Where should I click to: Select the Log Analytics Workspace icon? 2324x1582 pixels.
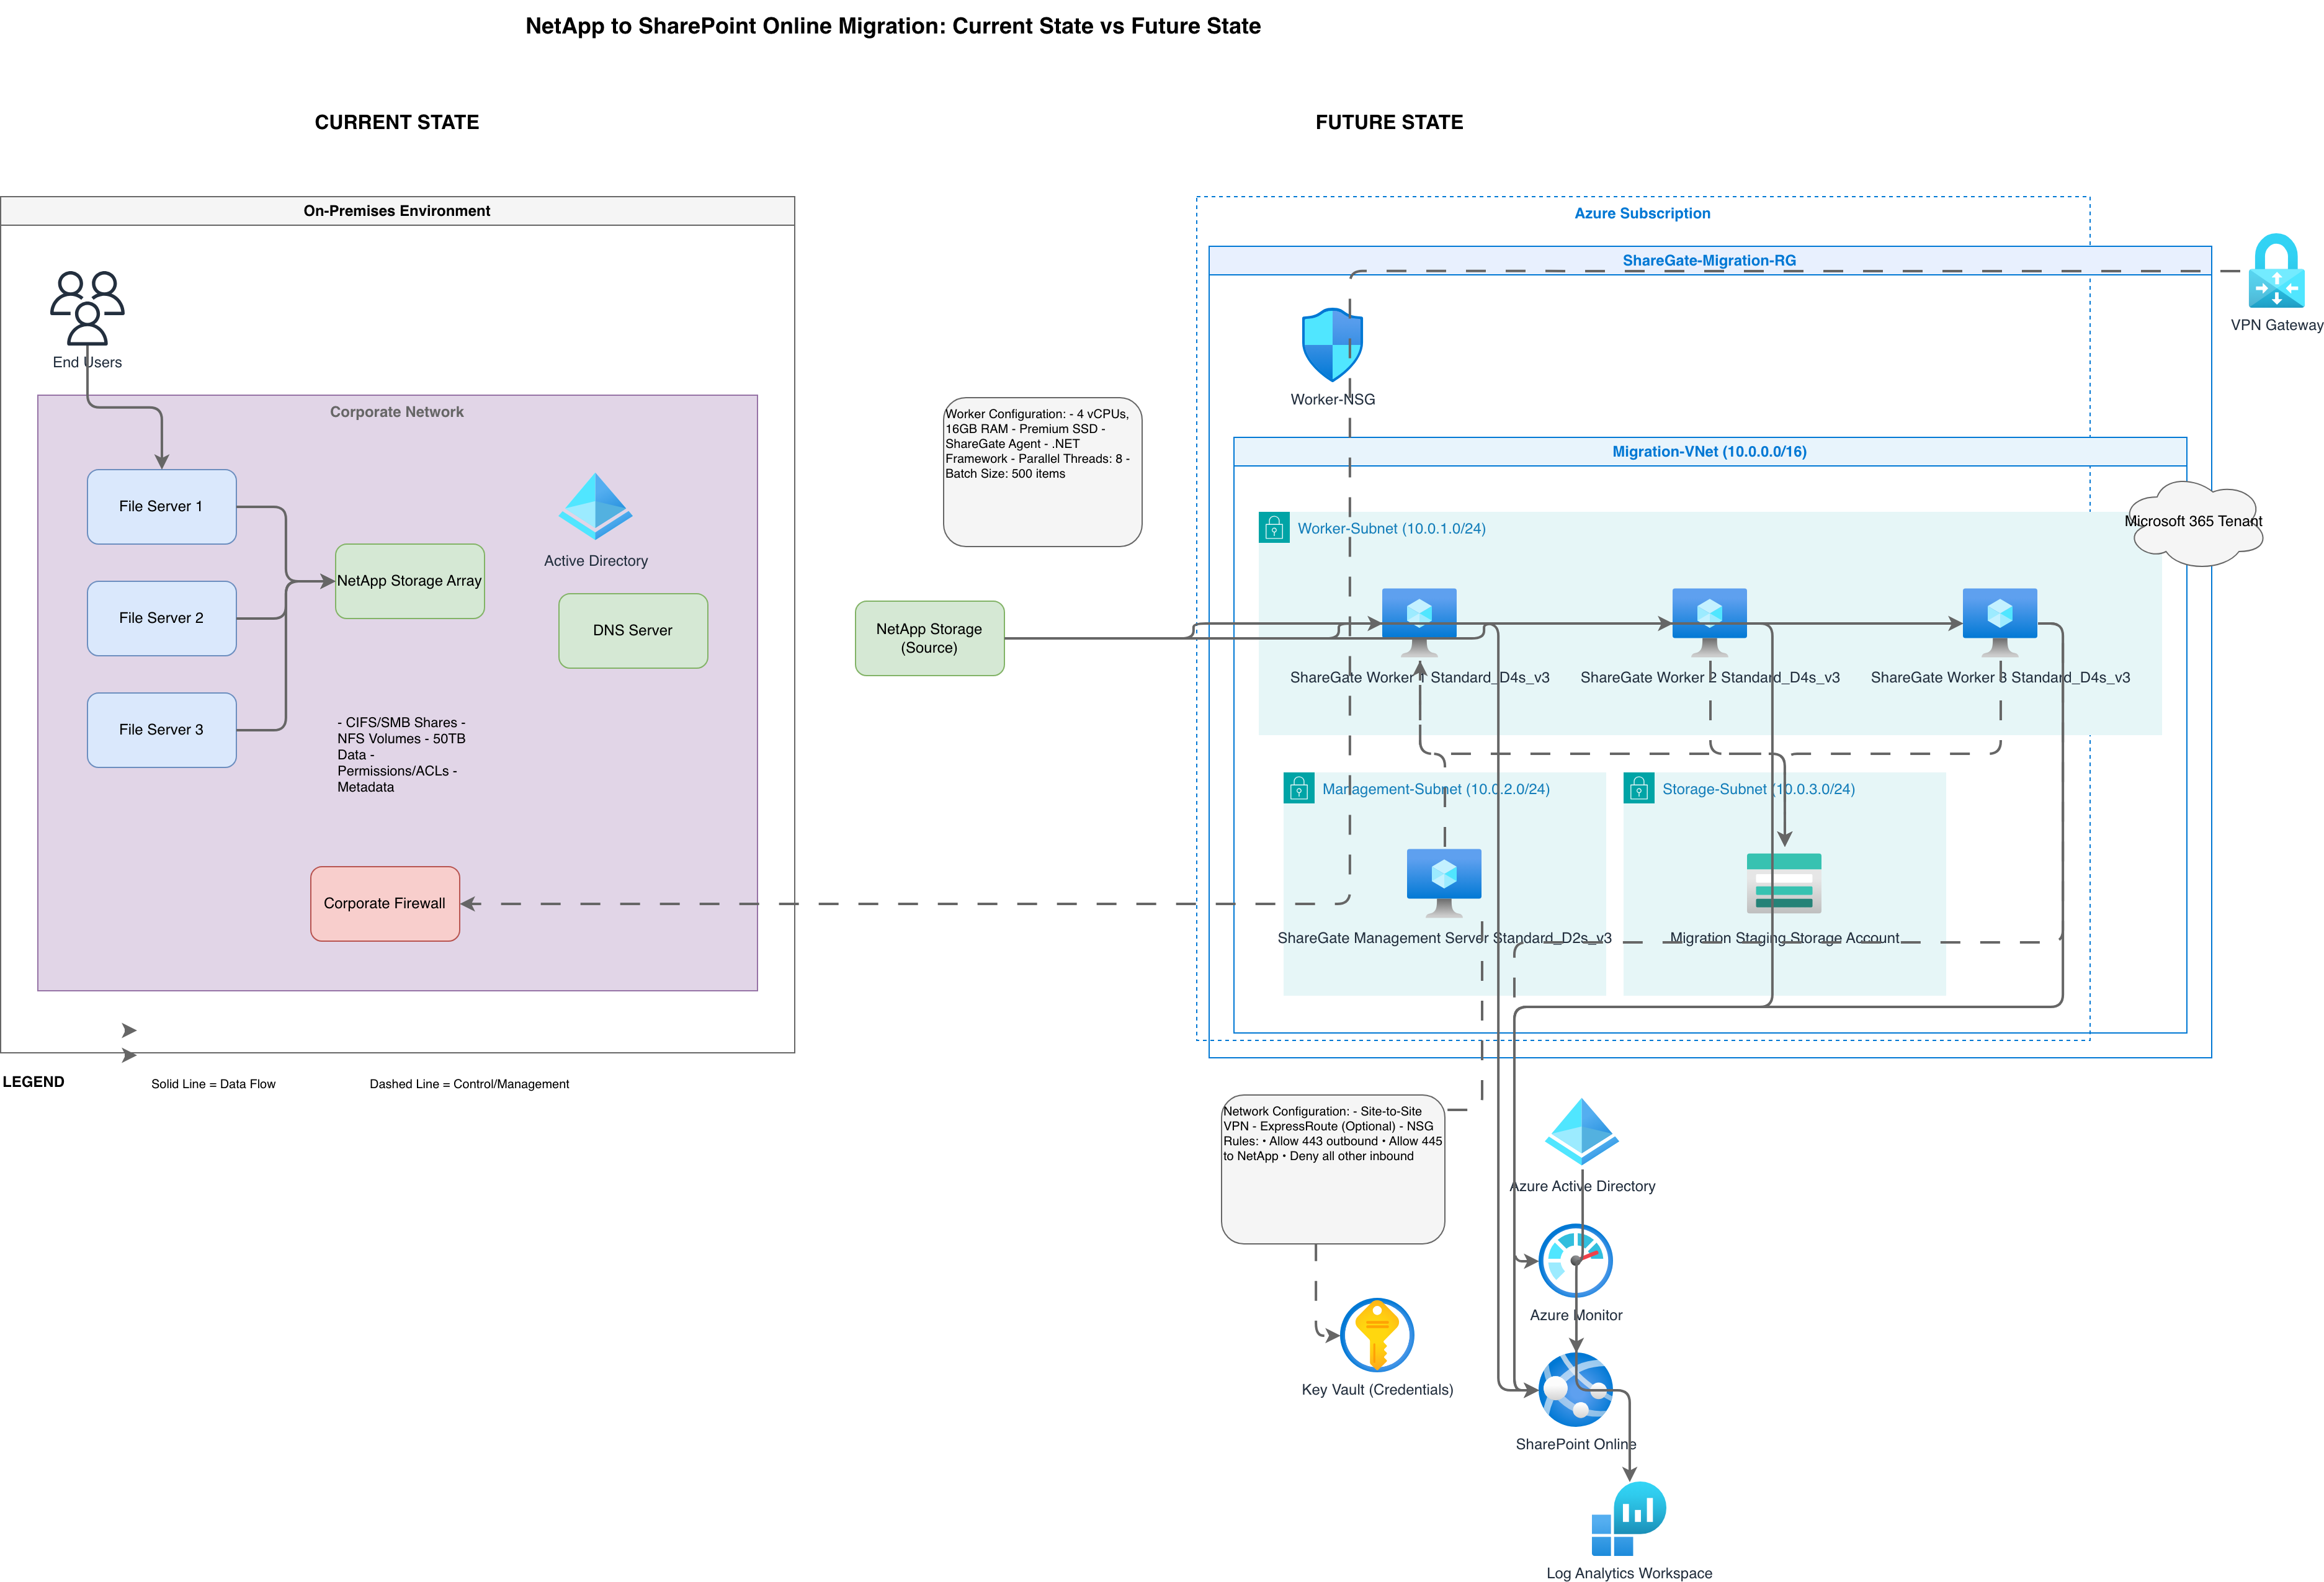coord(1628,1518)
